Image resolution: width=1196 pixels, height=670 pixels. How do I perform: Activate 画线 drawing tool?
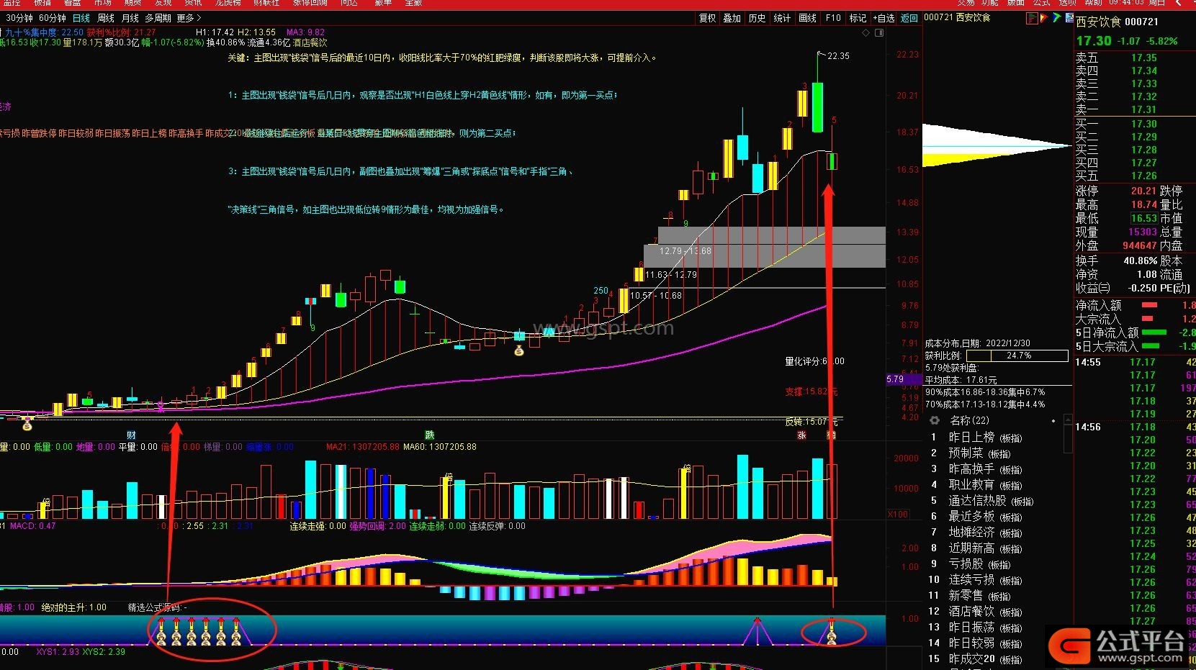click(808, 18)
